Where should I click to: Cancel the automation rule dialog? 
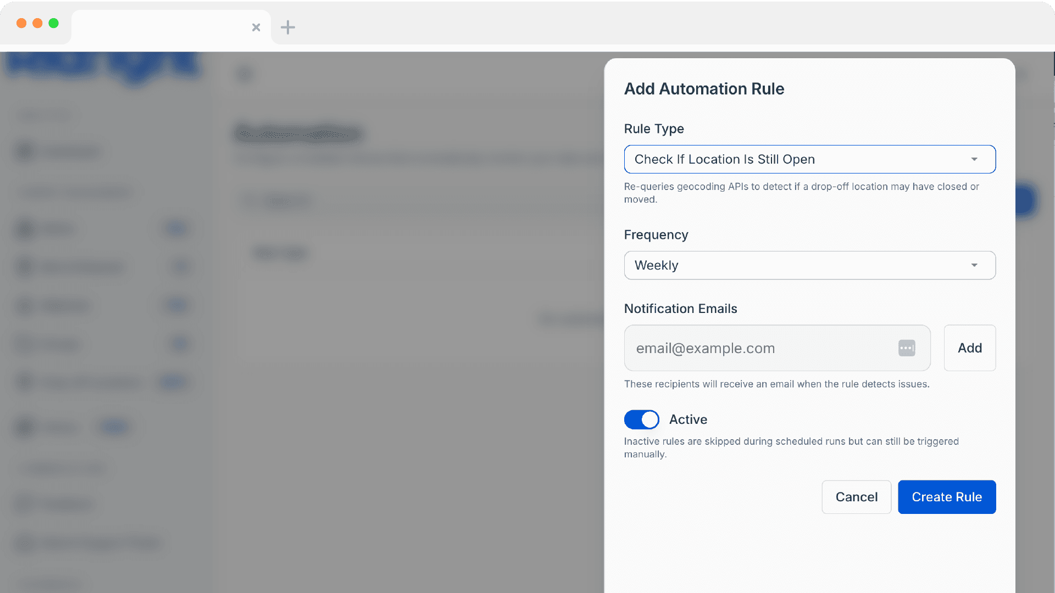coord(856,497)
